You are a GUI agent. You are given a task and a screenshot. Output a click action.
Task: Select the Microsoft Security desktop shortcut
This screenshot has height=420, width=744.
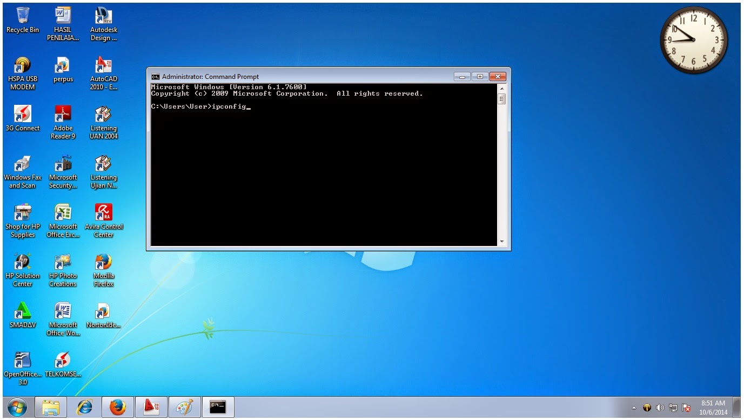[x=63, y=172]
